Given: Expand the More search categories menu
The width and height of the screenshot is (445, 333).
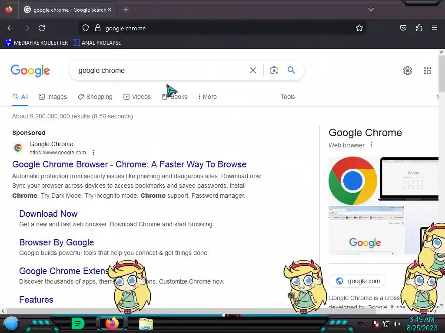Looking at the screenshot, I should pyautogui.click(x=207, y=97).
